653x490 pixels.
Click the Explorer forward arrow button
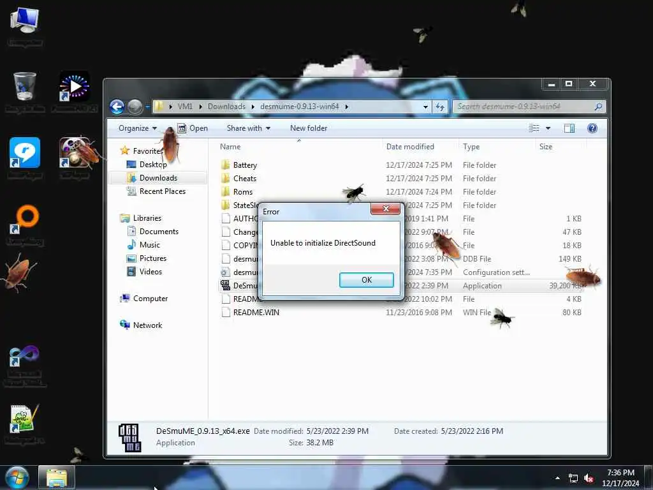(135, 107)
